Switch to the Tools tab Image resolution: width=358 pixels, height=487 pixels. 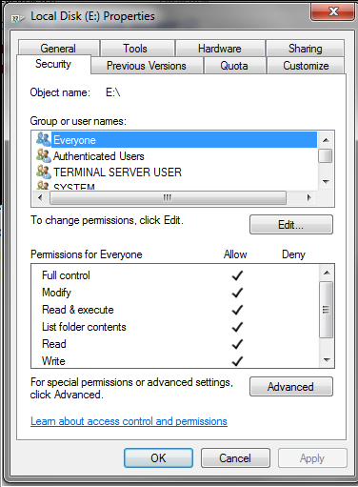(137, 49)
